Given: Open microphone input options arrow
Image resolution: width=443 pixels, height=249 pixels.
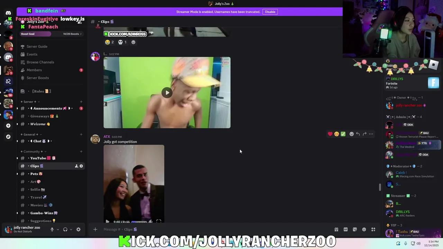Looking at the screenshot, I should click(58, 229).
